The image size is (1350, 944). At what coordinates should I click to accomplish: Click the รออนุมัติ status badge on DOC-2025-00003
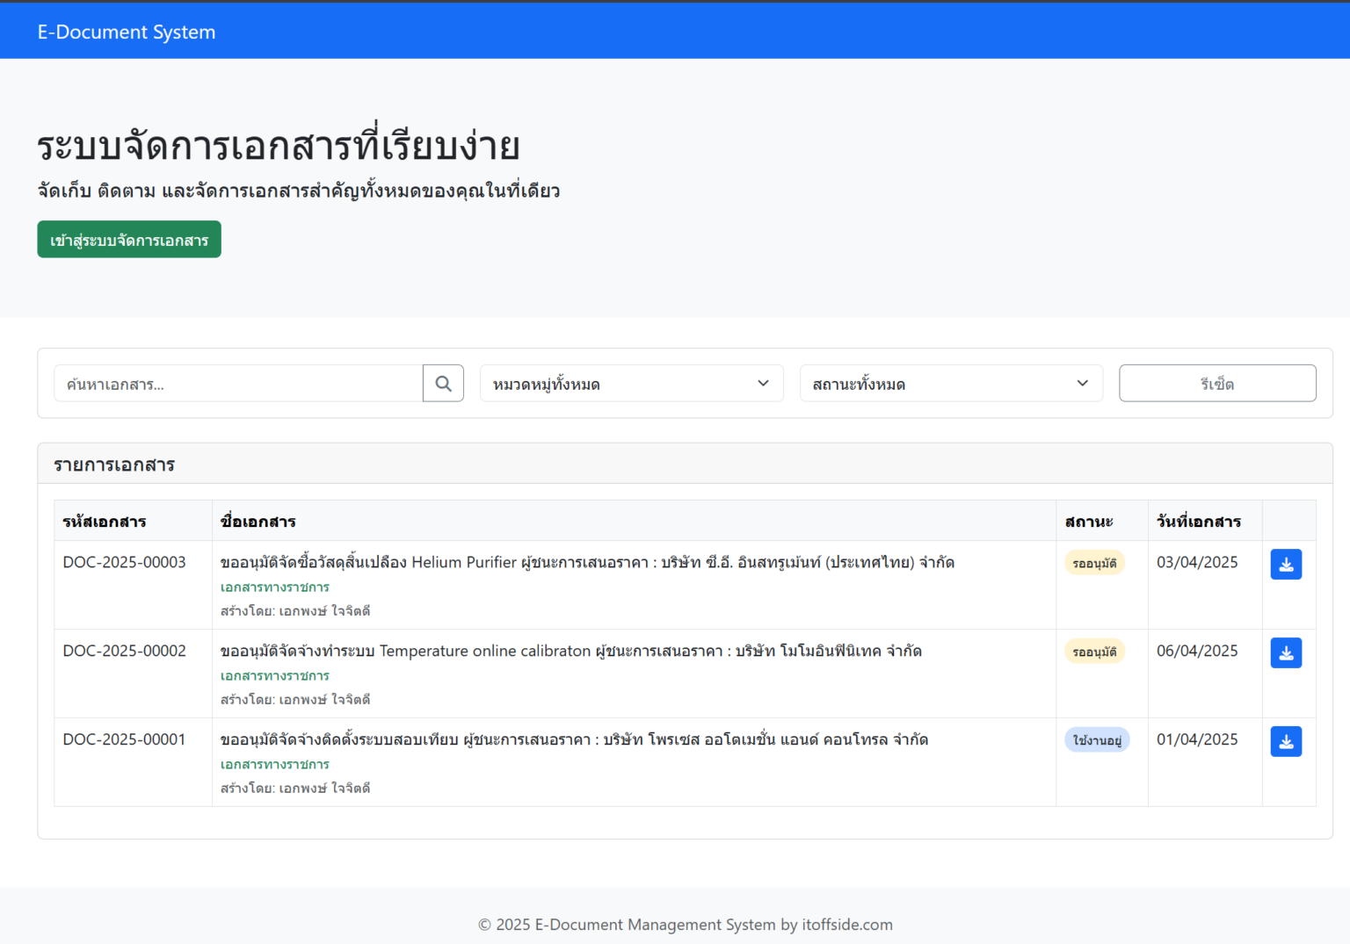tap(1094, 562)
